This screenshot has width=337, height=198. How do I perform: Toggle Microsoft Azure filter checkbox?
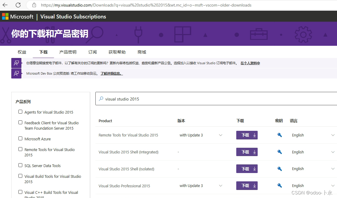click(x=21, y=139)
